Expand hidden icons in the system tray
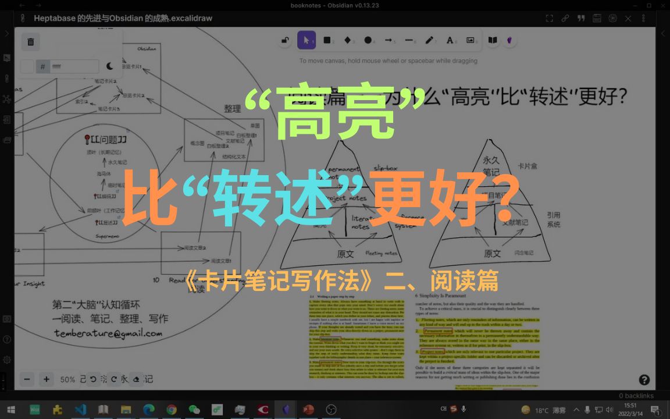 [x=576, y=409]
